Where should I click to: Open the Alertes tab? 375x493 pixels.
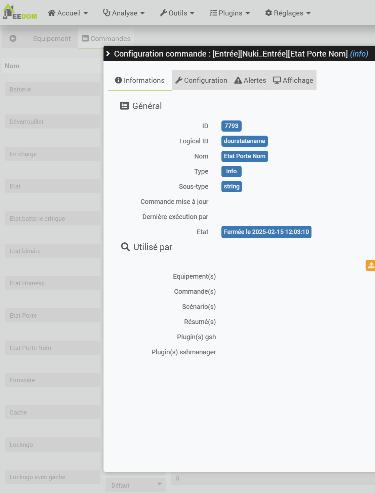[x=250, y=80]
